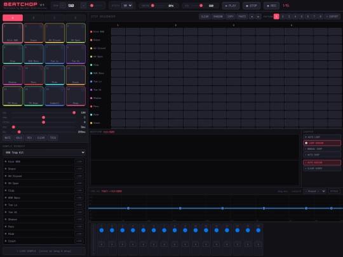Mute mixer channel 16
This screenshot has height=257, width=343.
click(258, 244)
